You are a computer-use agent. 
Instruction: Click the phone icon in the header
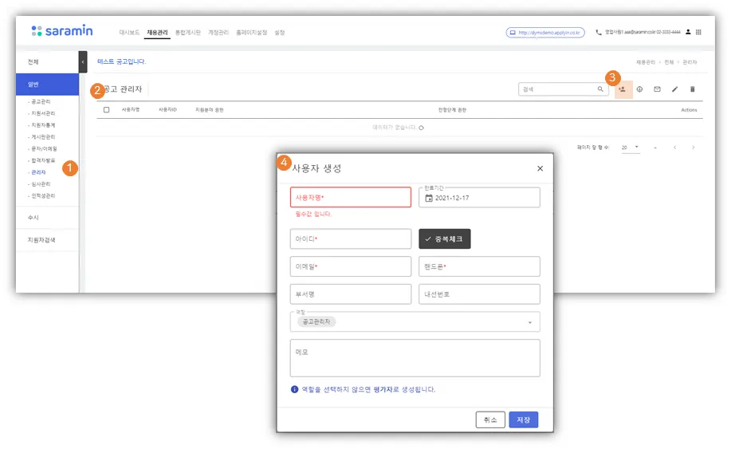coord(599,32)
